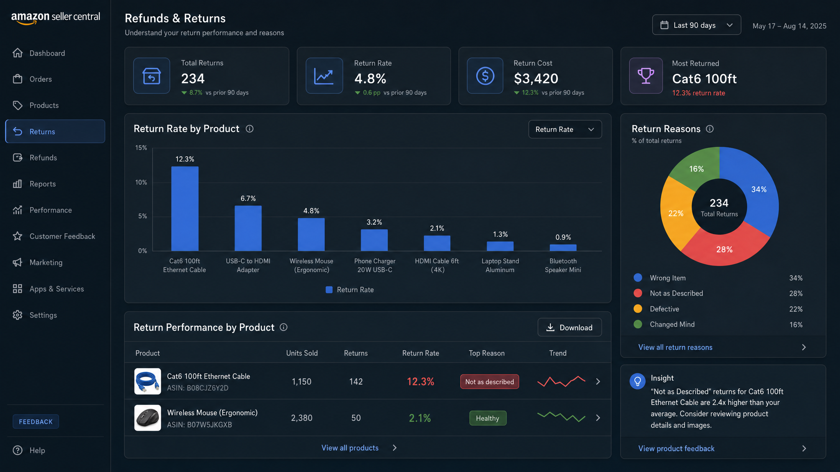840x472 pixels.
Task: Click the Reports bar chart icon in sidebar
Action: click(18, 184)
